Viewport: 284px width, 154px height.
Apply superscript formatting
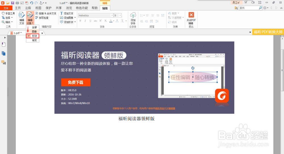tap(101, 21)
